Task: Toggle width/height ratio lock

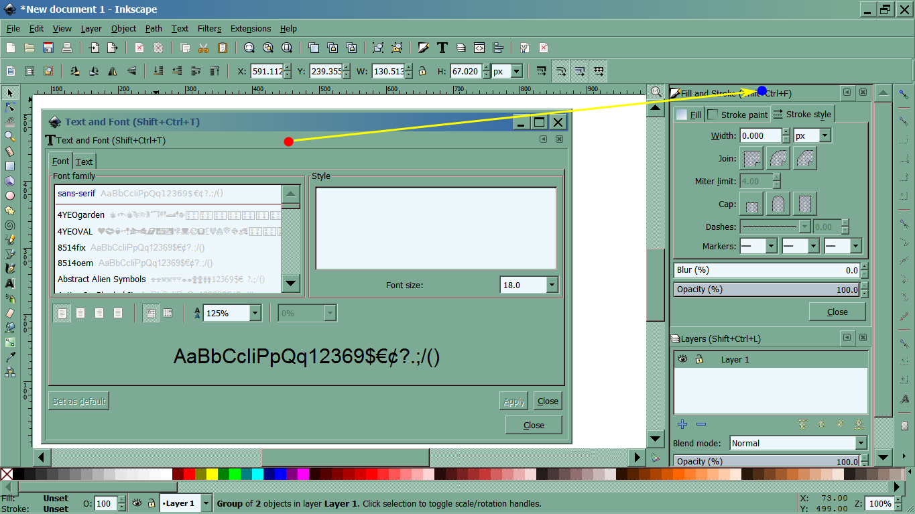Action: coord(422,70)
